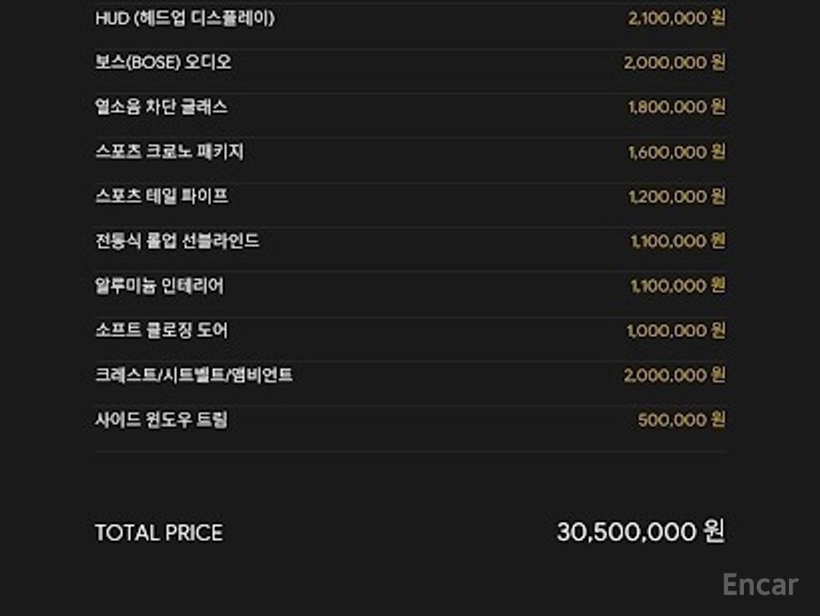The width and height of the screenshot is (820, 616).
Task: Click the HUD (헤드업 디스플레이) option label
Action: 184,19
